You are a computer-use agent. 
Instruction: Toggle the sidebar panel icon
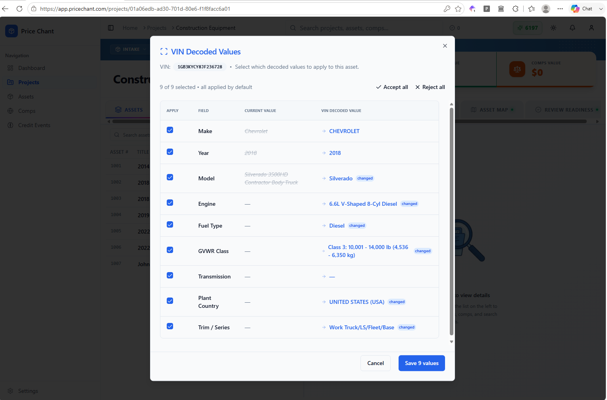[x=111, y=28]
